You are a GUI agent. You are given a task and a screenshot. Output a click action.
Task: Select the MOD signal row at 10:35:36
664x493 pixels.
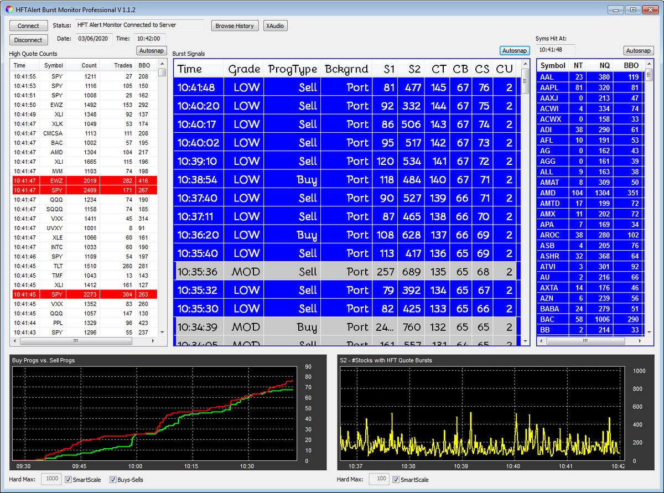346,272
